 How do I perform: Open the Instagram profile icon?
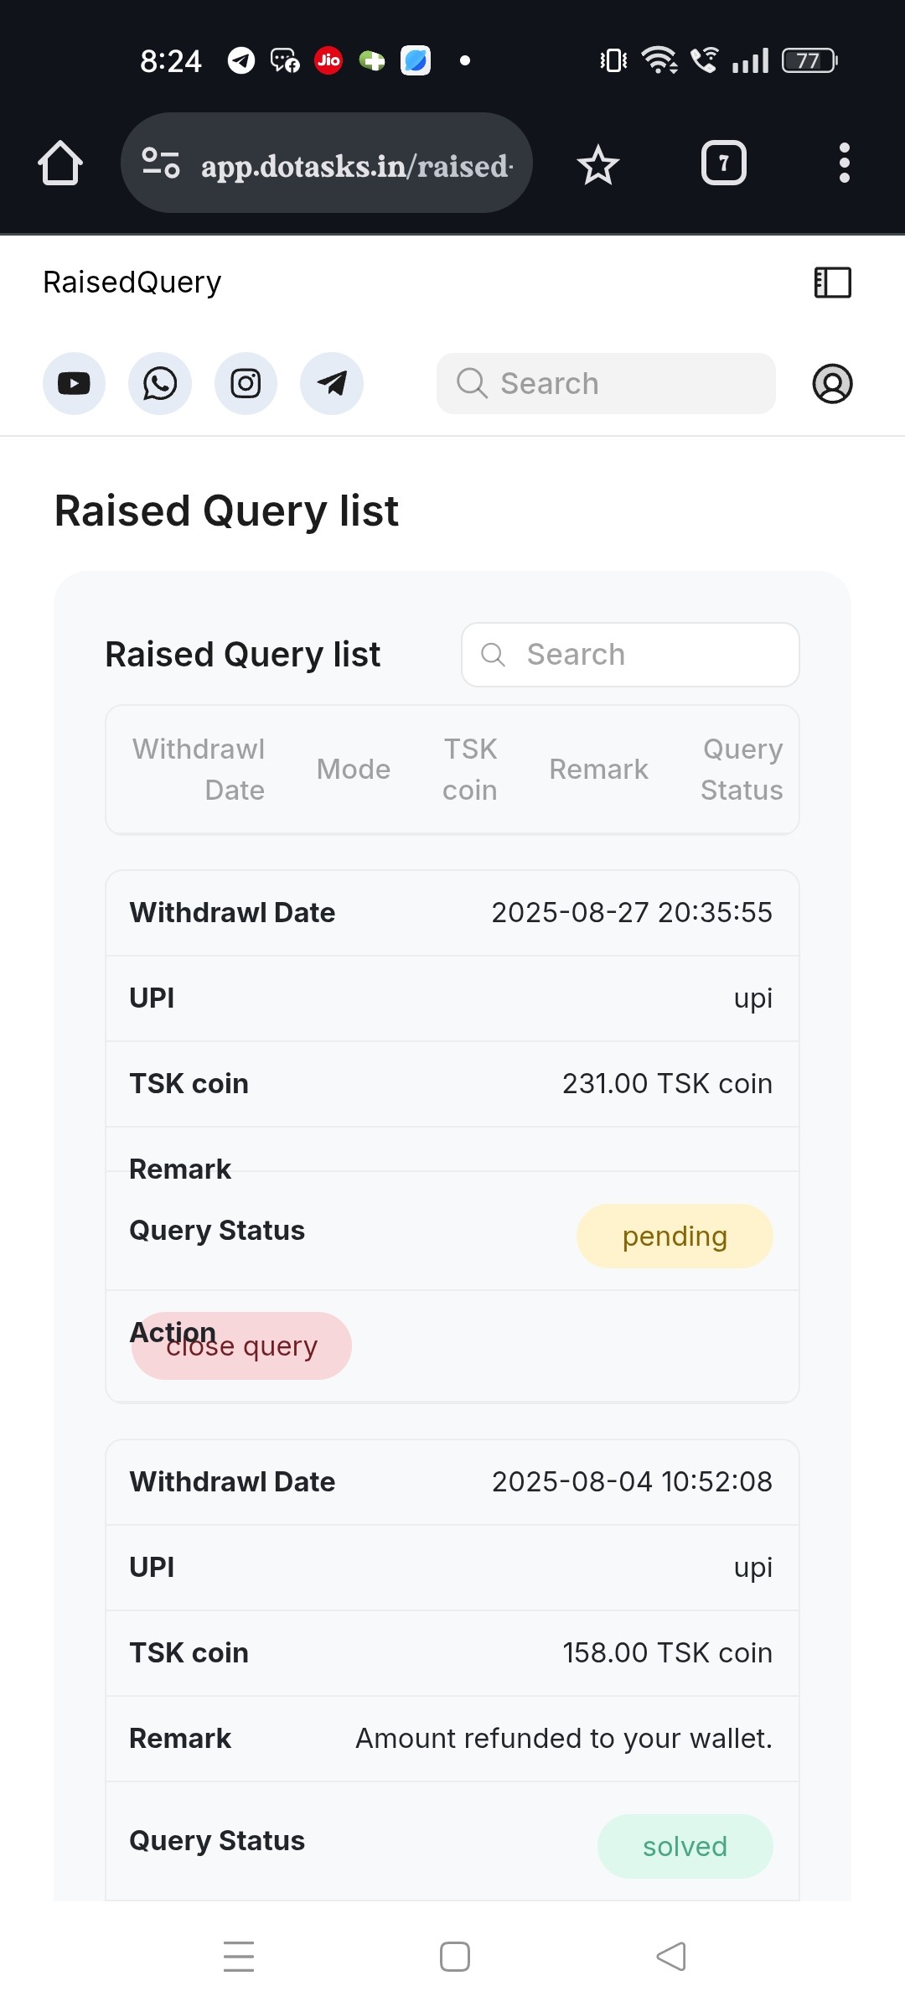[246, 384]
